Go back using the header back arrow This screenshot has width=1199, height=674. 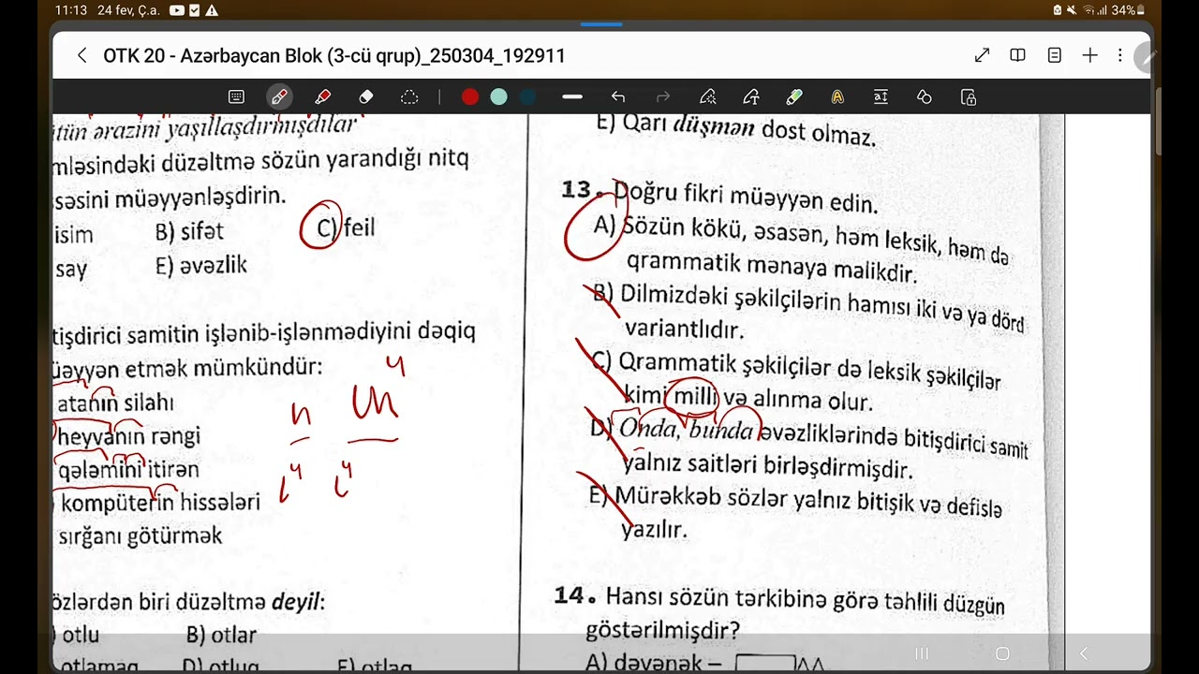click(x=81, y=56)
